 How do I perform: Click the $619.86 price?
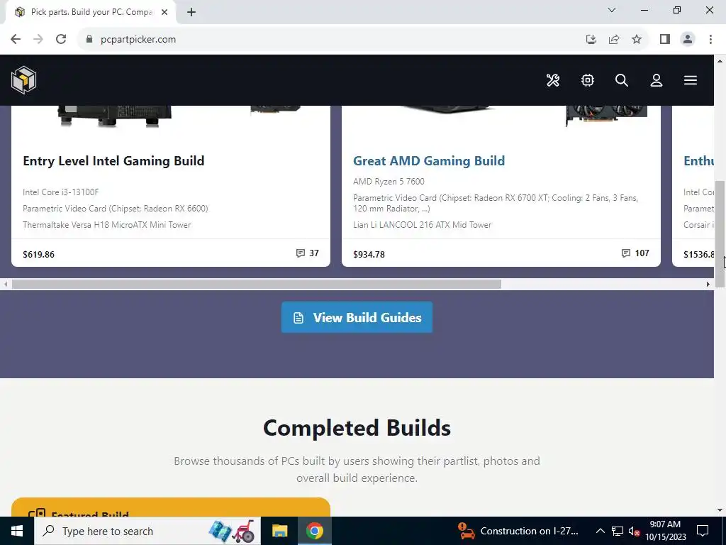38,255
